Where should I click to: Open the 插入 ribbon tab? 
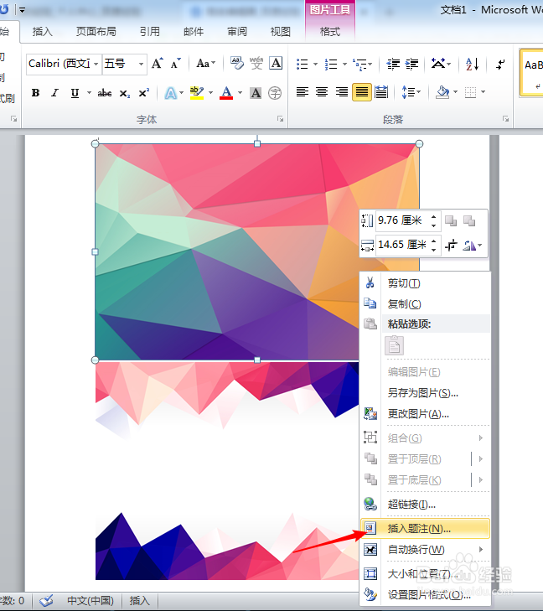click(x=43, y=31)
